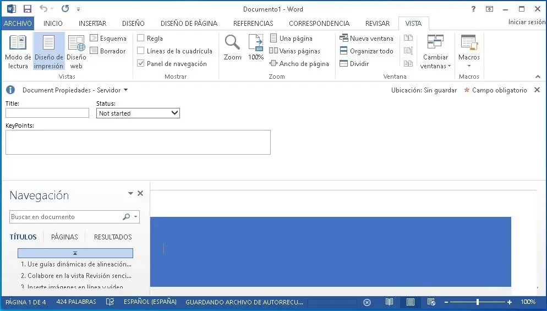Switch to the CORRESPONDENCIA tab
Viewport: 547px width, 311px height.
click(319, 23)
